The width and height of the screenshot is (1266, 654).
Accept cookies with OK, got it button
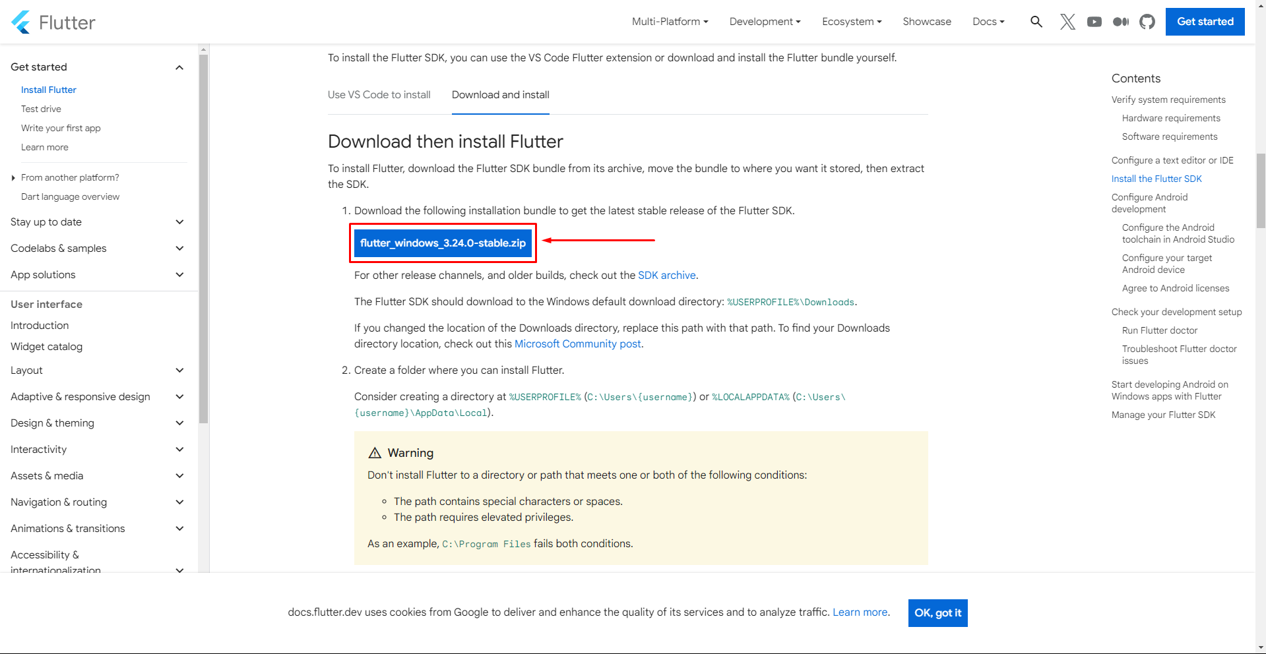937,613
